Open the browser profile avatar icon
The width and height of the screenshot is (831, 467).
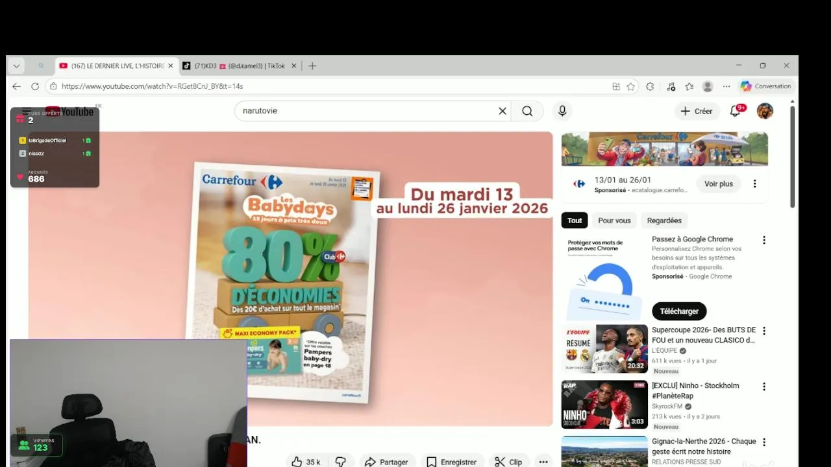pyautogui.click(x=708, y=86)
